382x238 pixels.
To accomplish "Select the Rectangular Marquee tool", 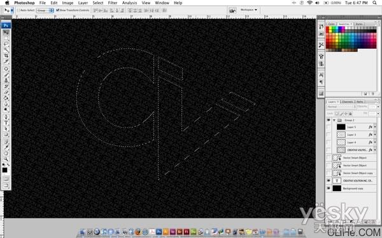I will coord(6,38).
